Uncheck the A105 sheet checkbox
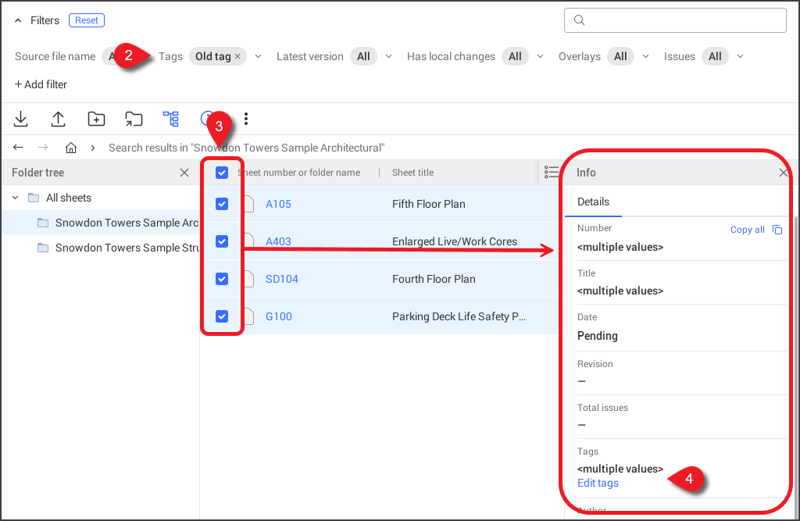 tap(222, 204)
